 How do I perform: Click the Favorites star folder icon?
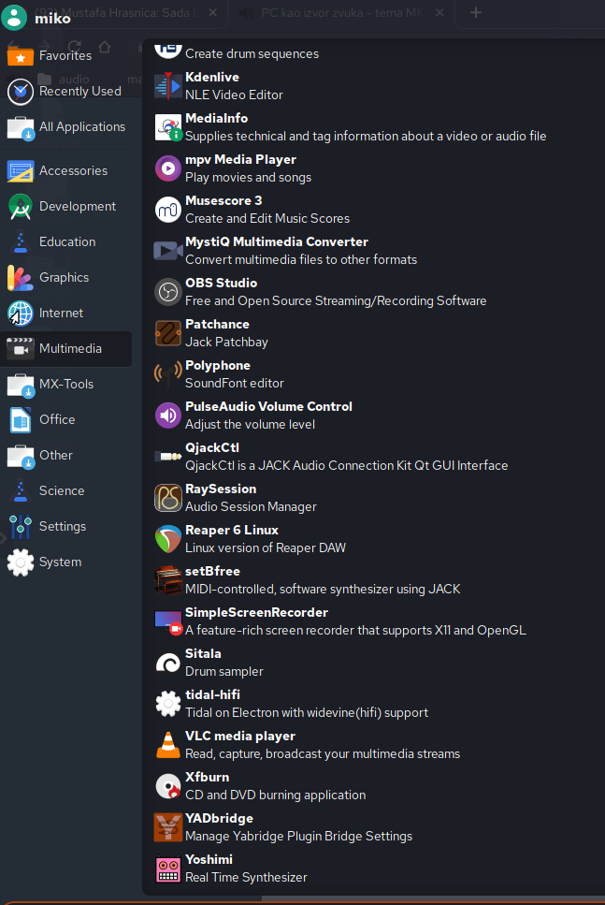pos(21,56)
